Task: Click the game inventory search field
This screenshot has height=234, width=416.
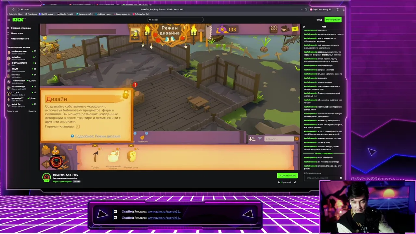Action: [279, 139]
